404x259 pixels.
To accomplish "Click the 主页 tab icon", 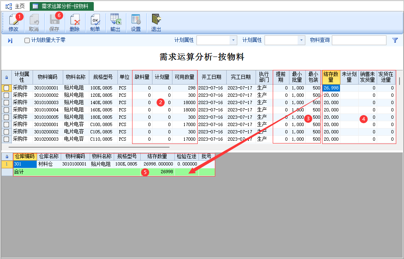I will pyautogui.click(x=9, y=6).
